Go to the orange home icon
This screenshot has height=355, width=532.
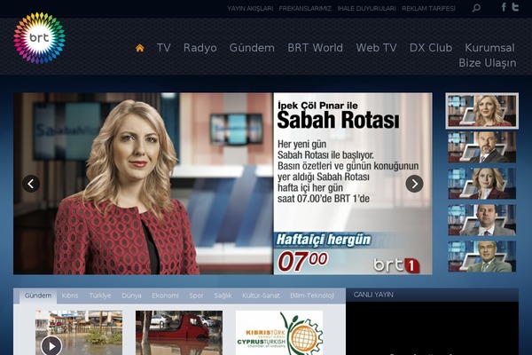pyautogui.click(x=140, y=48)
